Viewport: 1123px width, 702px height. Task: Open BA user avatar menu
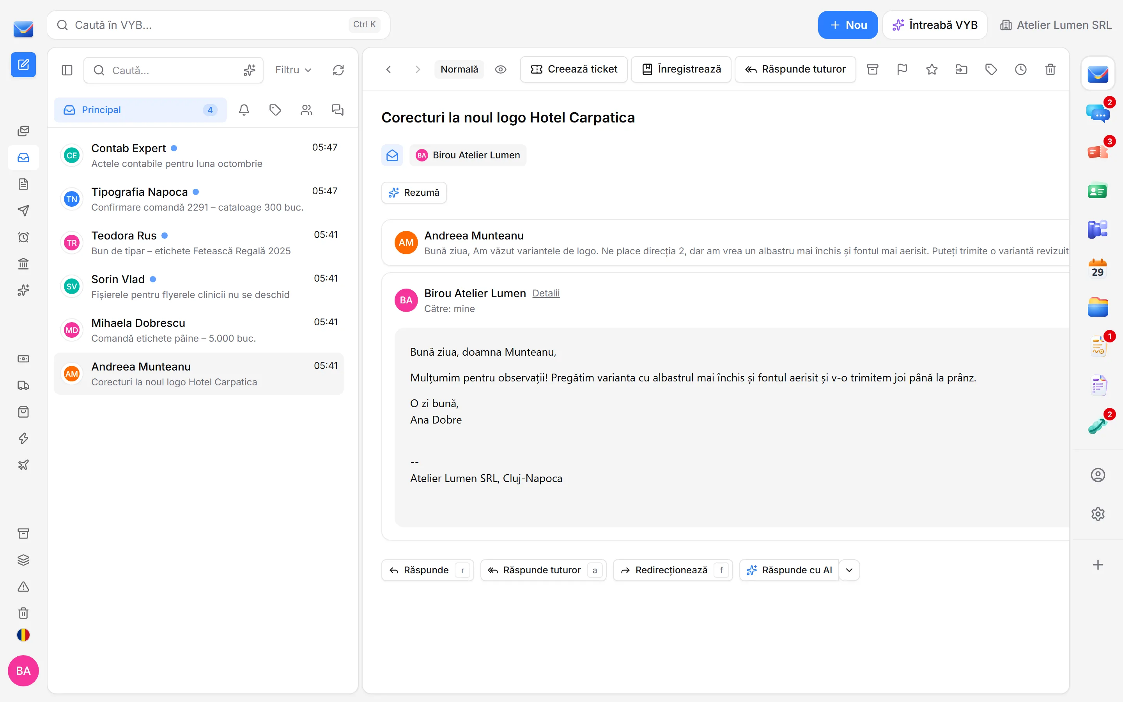pyautogui.click(x=23, y=671)
